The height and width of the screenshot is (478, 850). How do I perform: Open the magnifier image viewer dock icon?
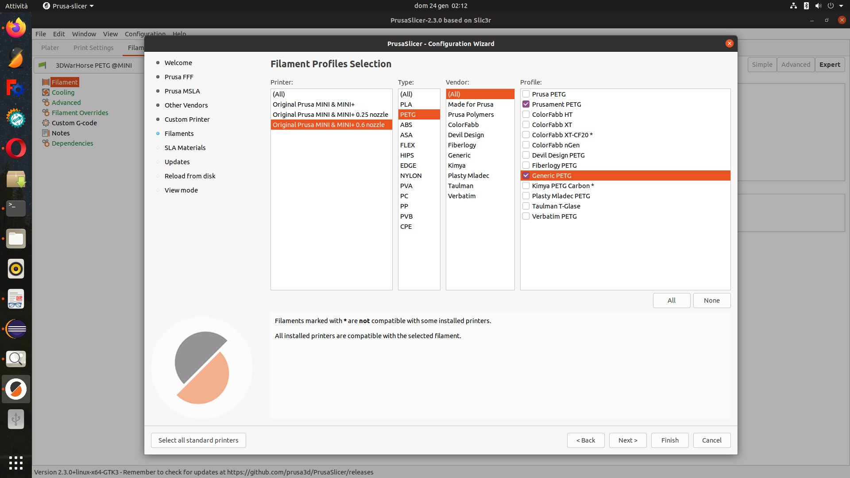[16, 359]
